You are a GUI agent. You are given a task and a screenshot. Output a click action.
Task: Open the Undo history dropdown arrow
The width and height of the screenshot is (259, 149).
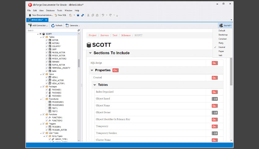[x=107, y=15]
